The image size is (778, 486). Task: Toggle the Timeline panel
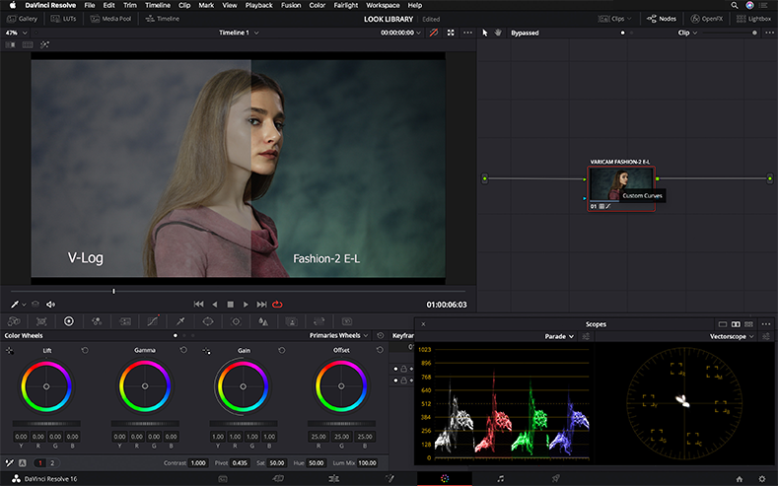[x=163, y=19]
